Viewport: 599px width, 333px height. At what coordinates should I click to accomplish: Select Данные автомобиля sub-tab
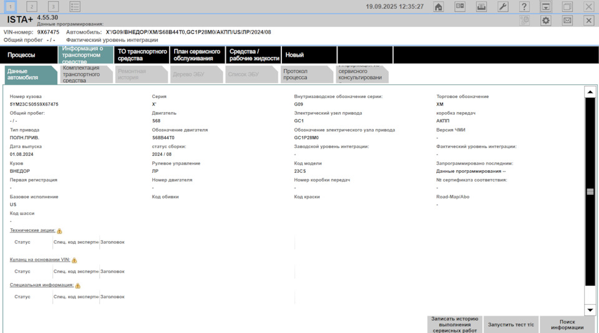click(31, 74)
